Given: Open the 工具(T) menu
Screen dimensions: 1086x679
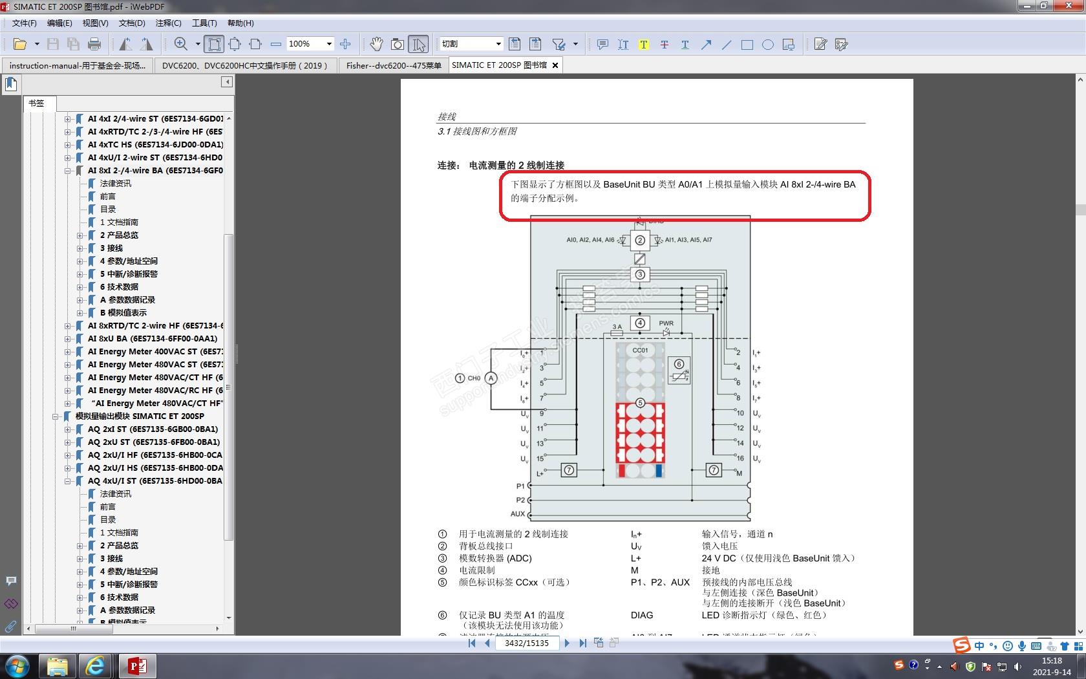Looking at the screenshot, I should 204,23.
